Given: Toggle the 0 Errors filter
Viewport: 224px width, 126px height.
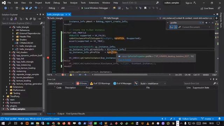Looking at the screenshot, I should (82, 84).
